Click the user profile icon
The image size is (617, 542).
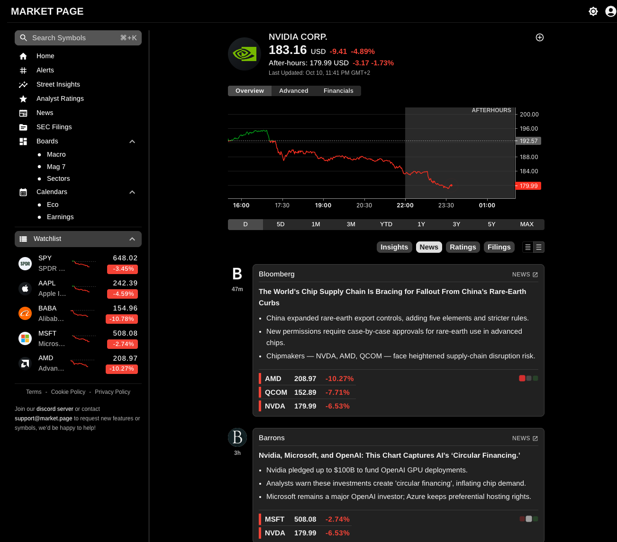[610, 11]
